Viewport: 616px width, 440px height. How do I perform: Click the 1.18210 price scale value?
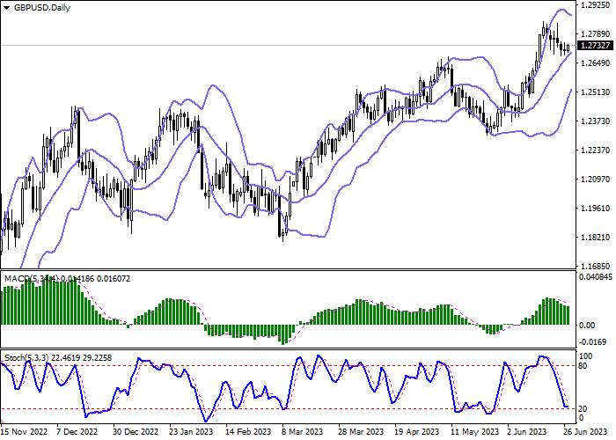(595, 238)
